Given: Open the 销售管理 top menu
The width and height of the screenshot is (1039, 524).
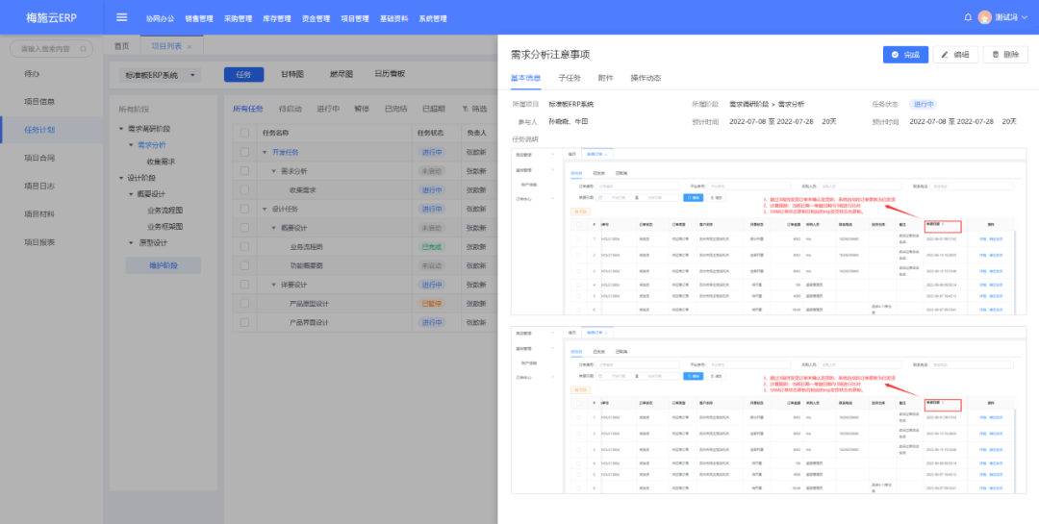Looking at the screenshot, I should click(199, 18).
